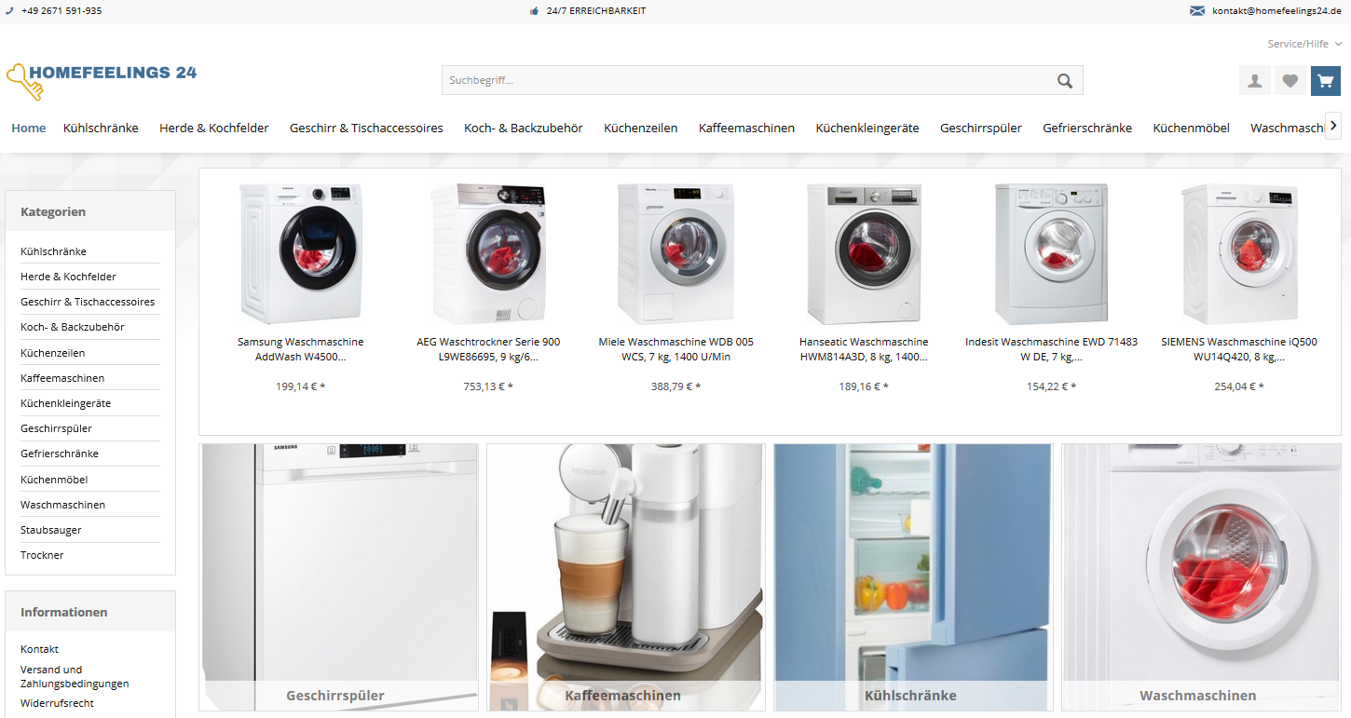This screenshot has height=718, width=1351.
Task: Open Geschirr & Tischaccessoires in the top navigation
Action: click(366, 129)
